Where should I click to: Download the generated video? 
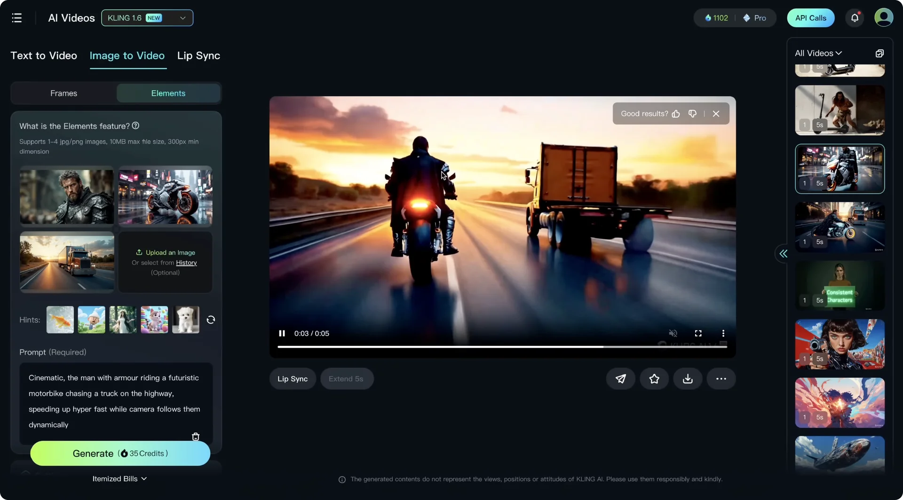688,379
